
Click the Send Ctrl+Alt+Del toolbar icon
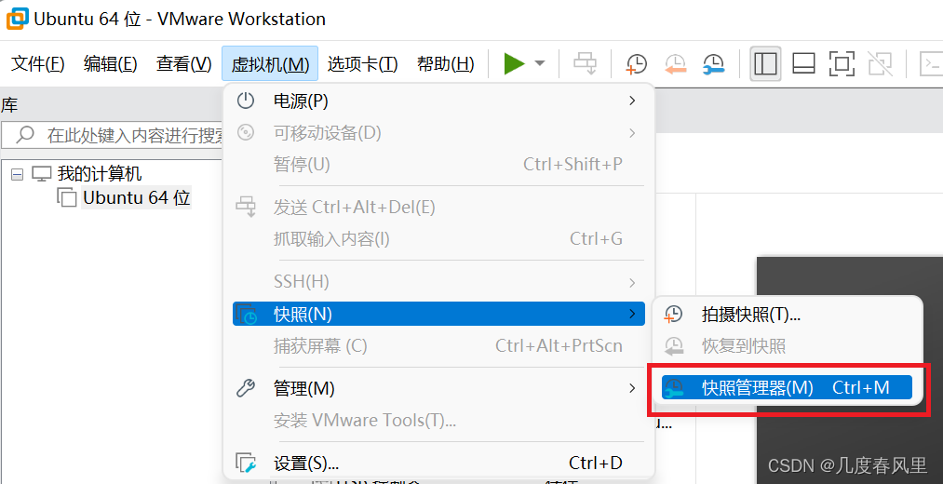[585, 63]
